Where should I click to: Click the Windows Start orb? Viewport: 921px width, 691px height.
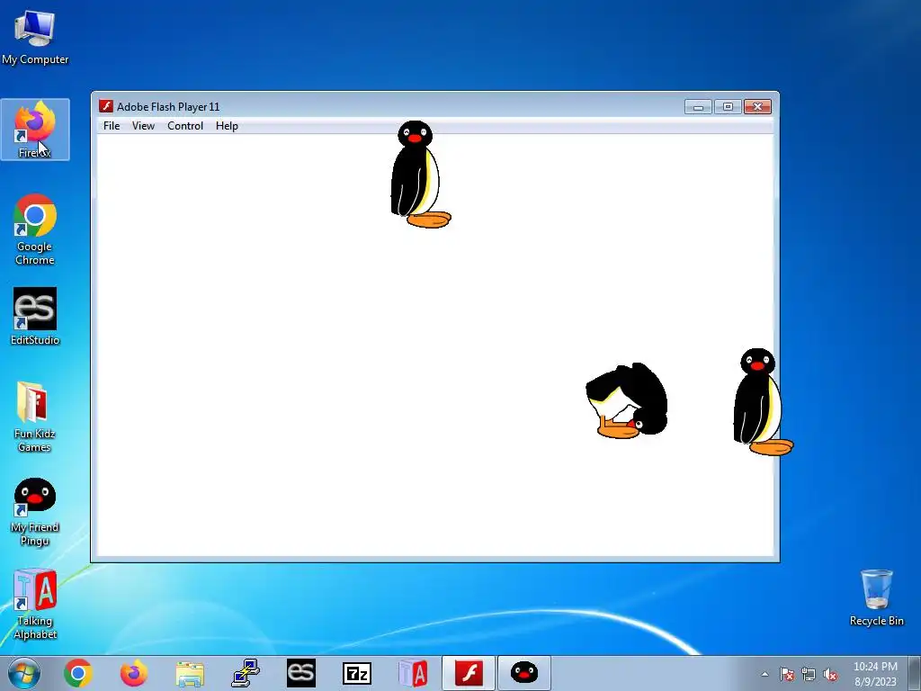pos(24,673)
